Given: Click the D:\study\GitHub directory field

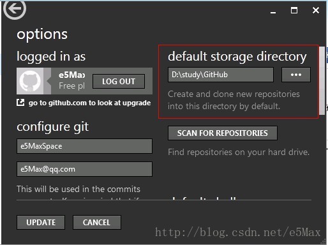Looking at the screenshot, I should (221, 75).
